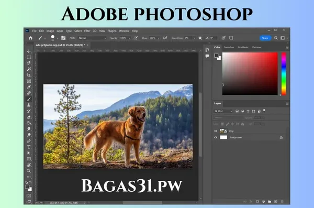Open the Smoothing dropdown arrow

[194, 38]
